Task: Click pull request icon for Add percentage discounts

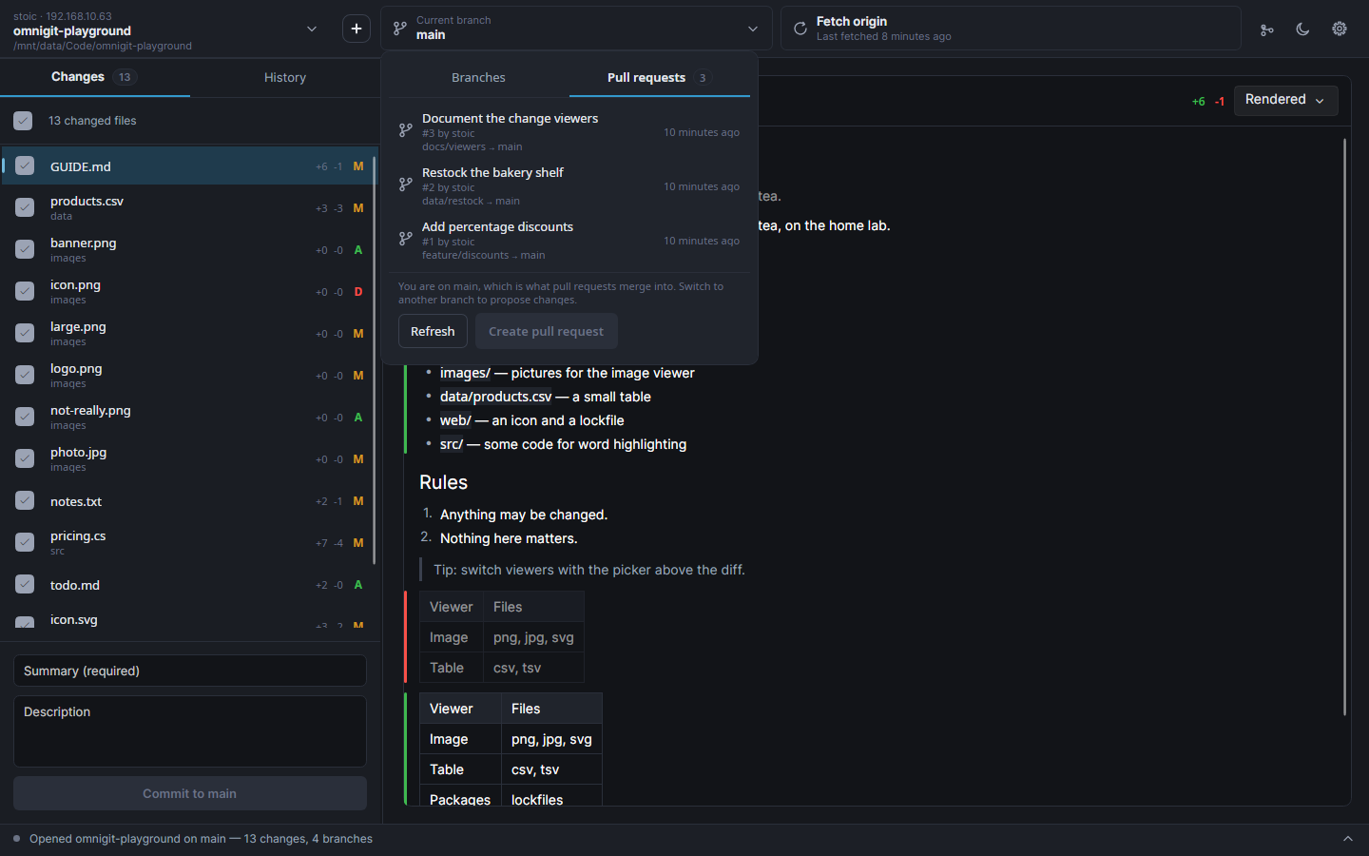Action: [x=406, y=239]
